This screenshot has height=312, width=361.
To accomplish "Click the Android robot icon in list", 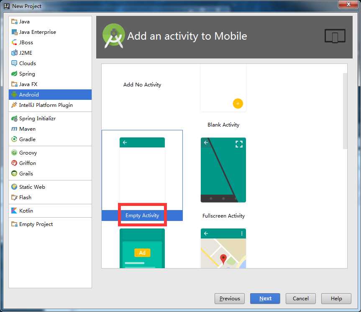I will 14,94.
